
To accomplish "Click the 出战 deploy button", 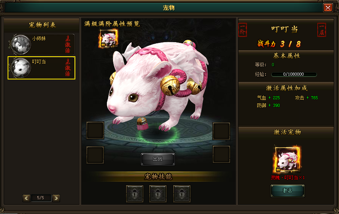I will click(x=158, y=159).
